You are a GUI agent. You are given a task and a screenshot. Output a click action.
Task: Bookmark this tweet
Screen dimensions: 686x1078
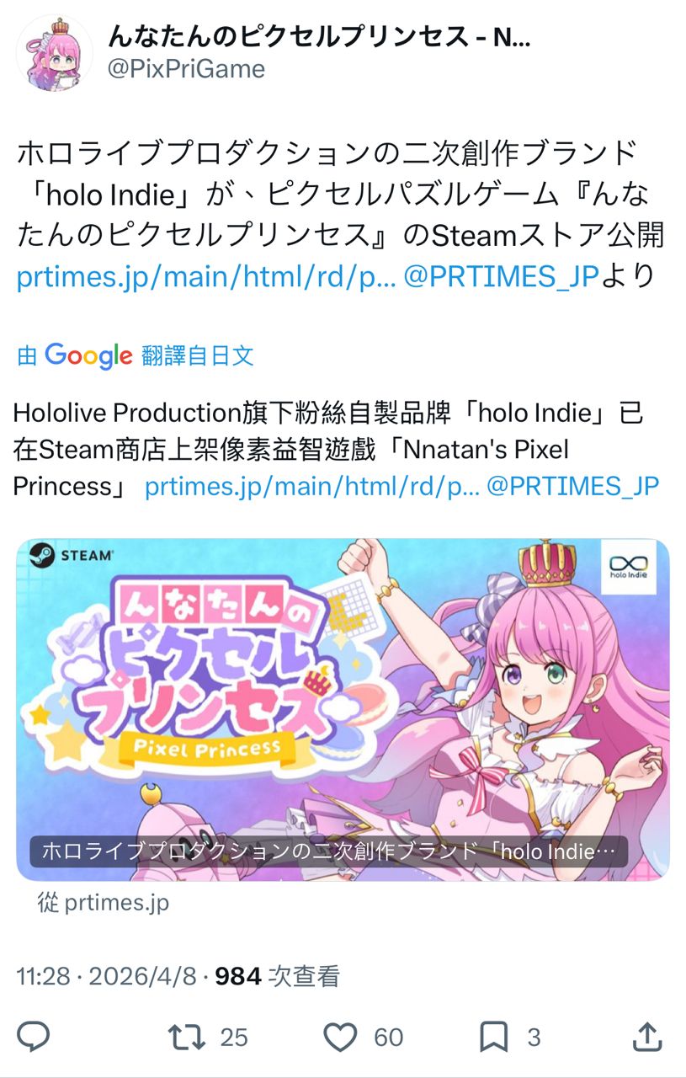[494, 1037]
